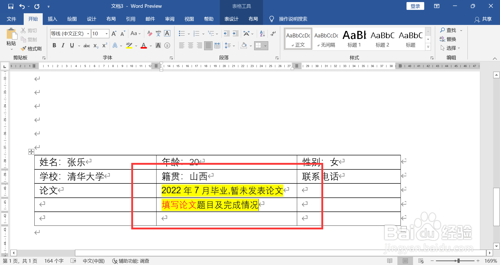The image size is (500, 265).
Task: Expand the bullets list dropdown arrow
Action: tap(189, 34)
